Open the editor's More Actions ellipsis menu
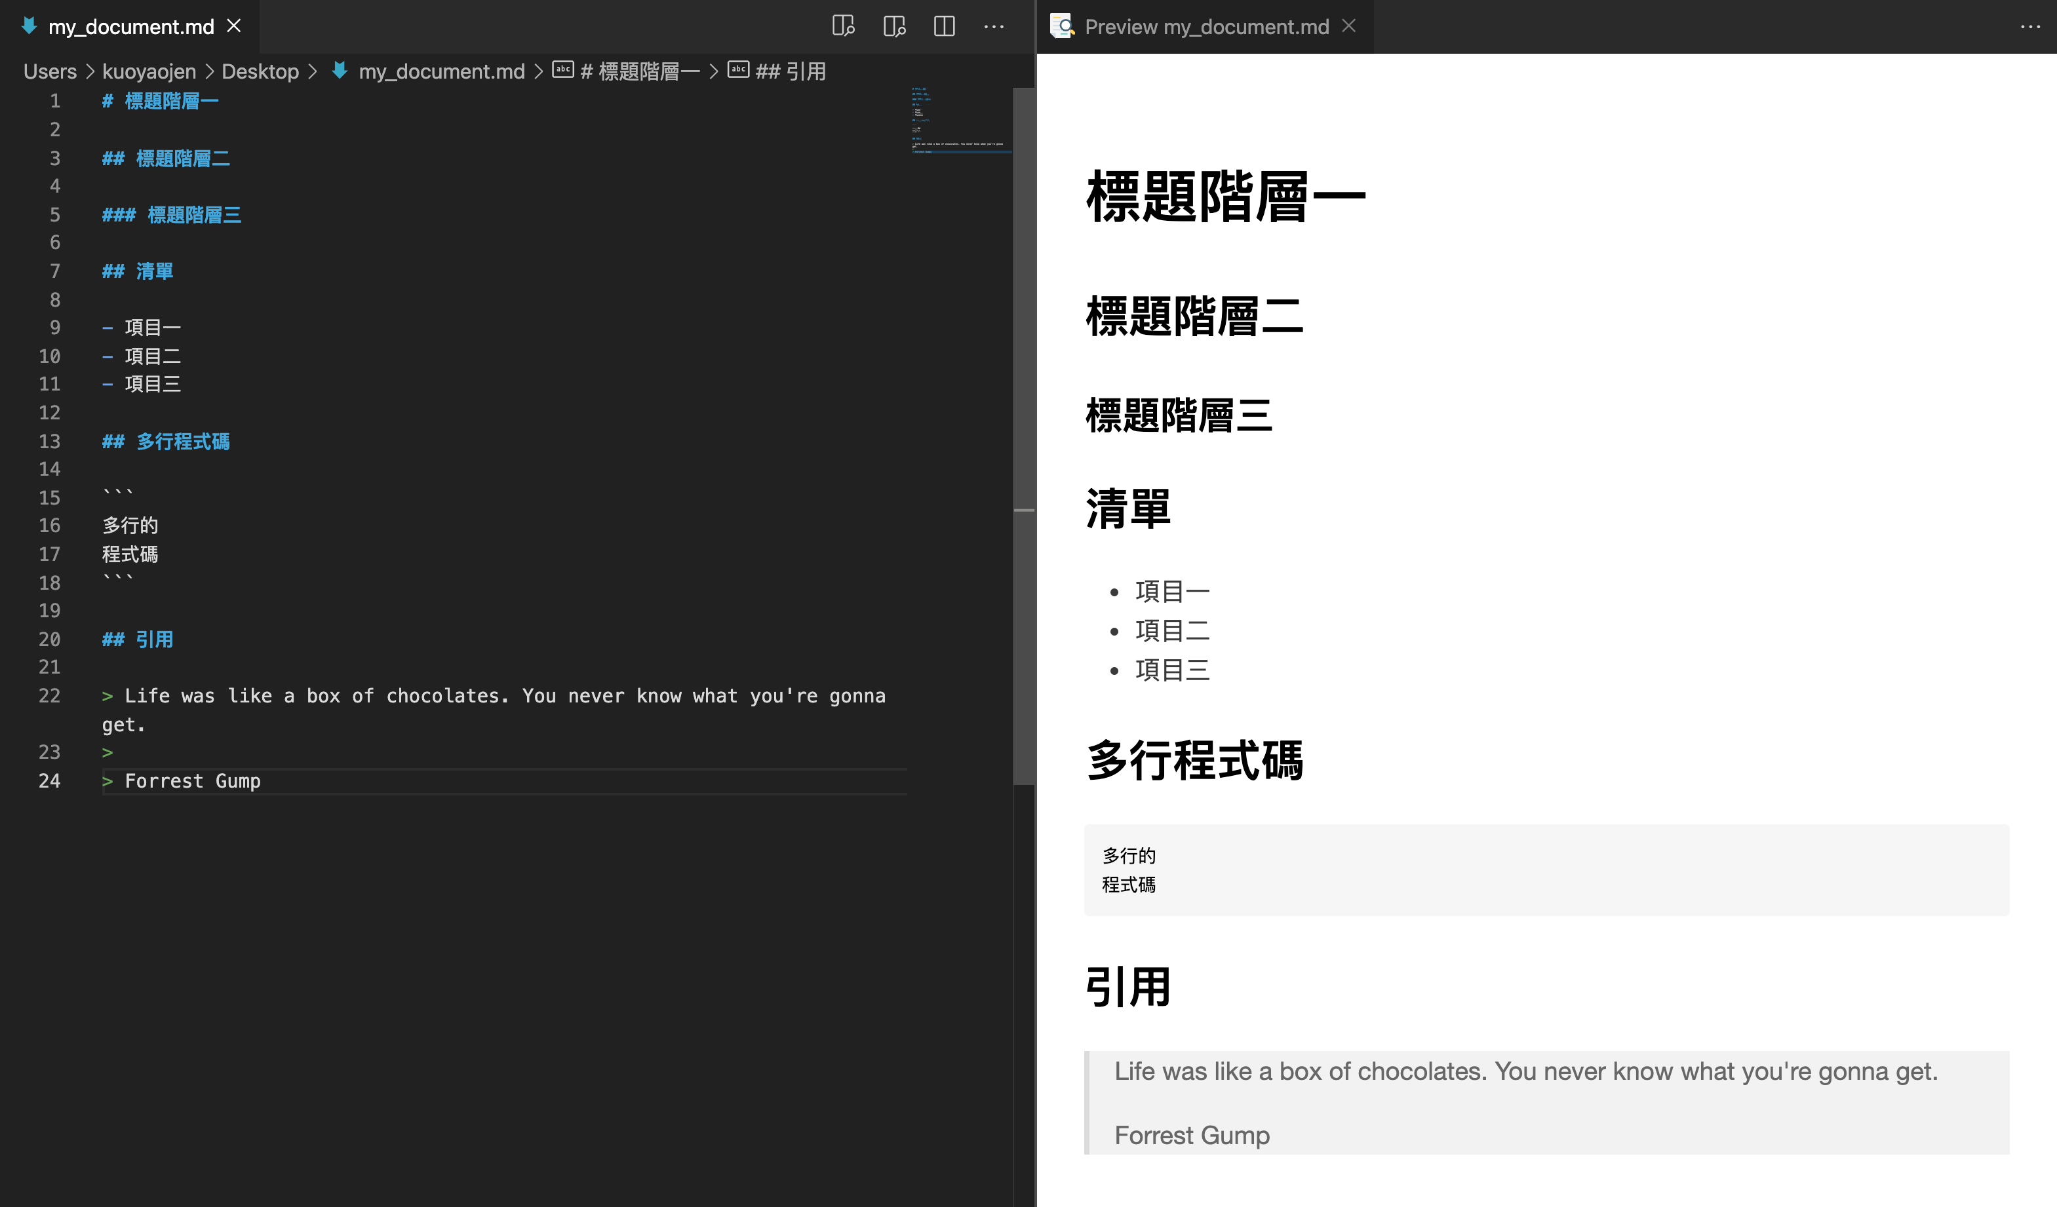This screenshot has height=1207, width=2057. [994, 26]
